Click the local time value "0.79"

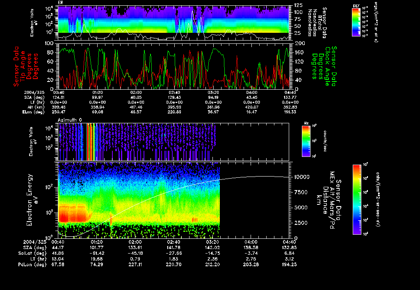[x=135, y=259]
